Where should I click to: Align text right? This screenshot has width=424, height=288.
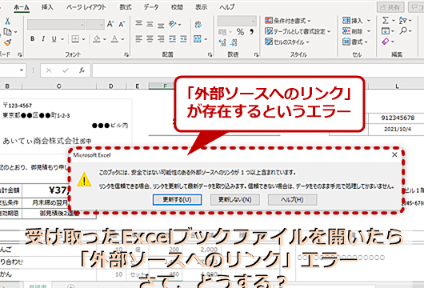[x=161, y=39]
